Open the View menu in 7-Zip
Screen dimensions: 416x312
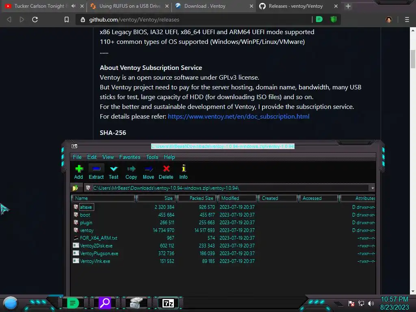tap(108, 157)
